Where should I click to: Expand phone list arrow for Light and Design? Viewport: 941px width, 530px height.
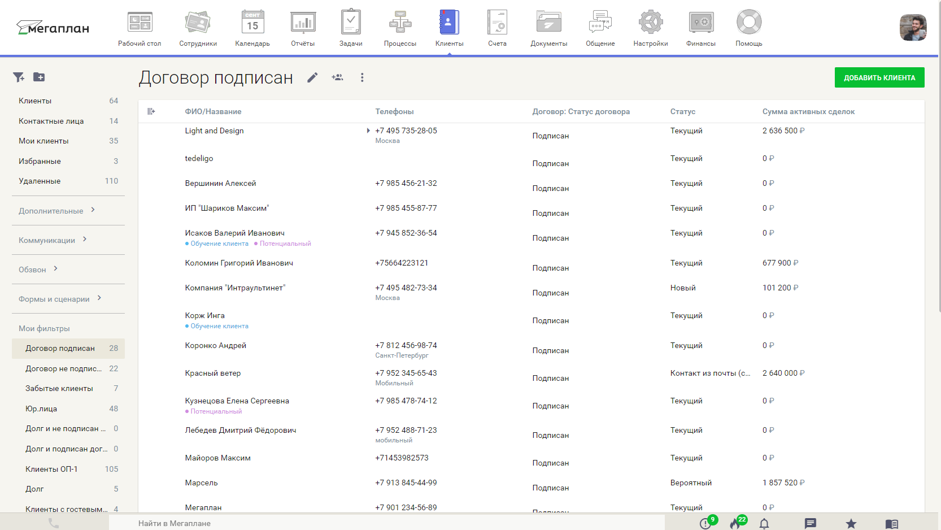368,131
